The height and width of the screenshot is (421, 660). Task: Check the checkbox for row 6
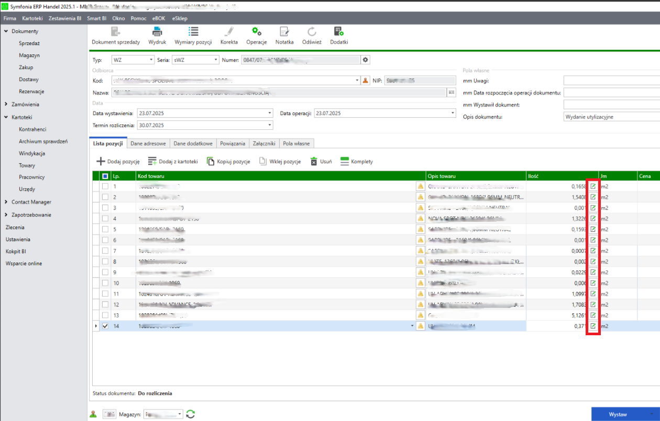point(105,240)
